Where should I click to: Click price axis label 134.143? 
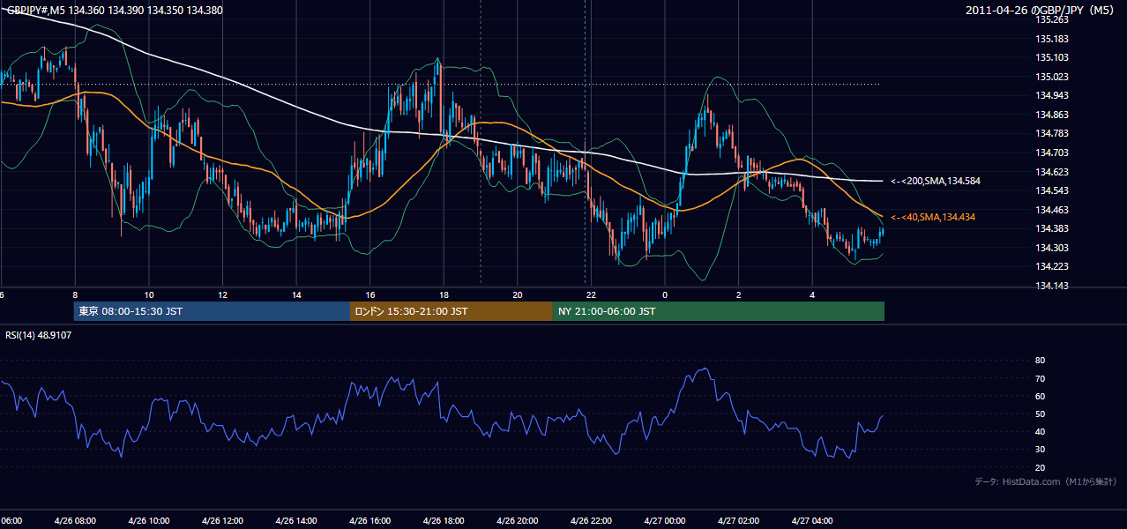1052,286
